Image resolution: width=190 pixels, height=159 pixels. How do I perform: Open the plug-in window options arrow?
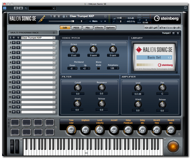[x=185, y=8]
